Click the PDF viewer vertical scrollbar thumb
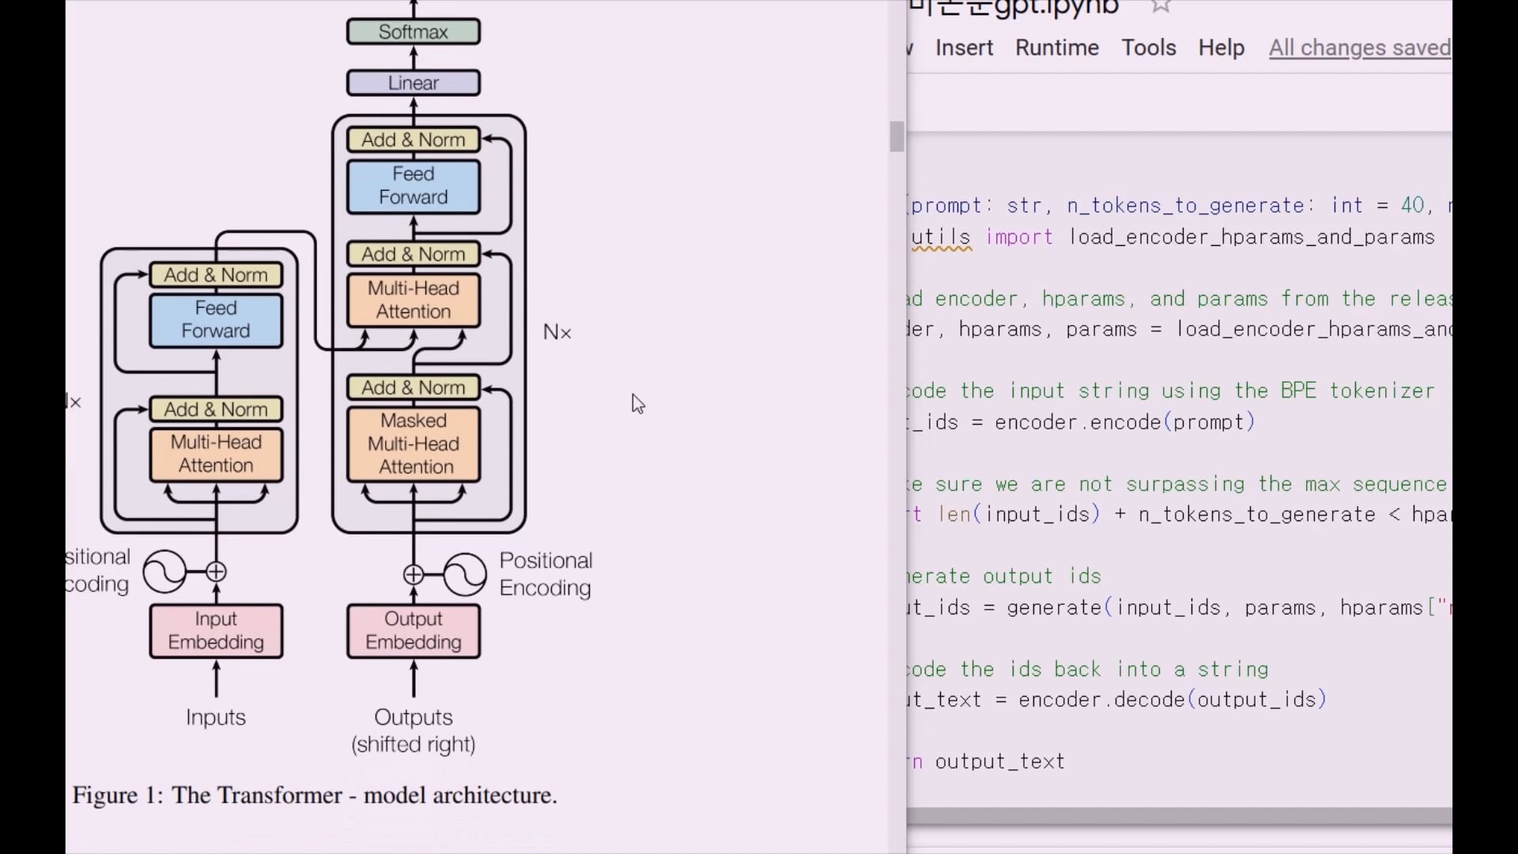Screen dimensions: 1518x854 click(x=897, y=136)
